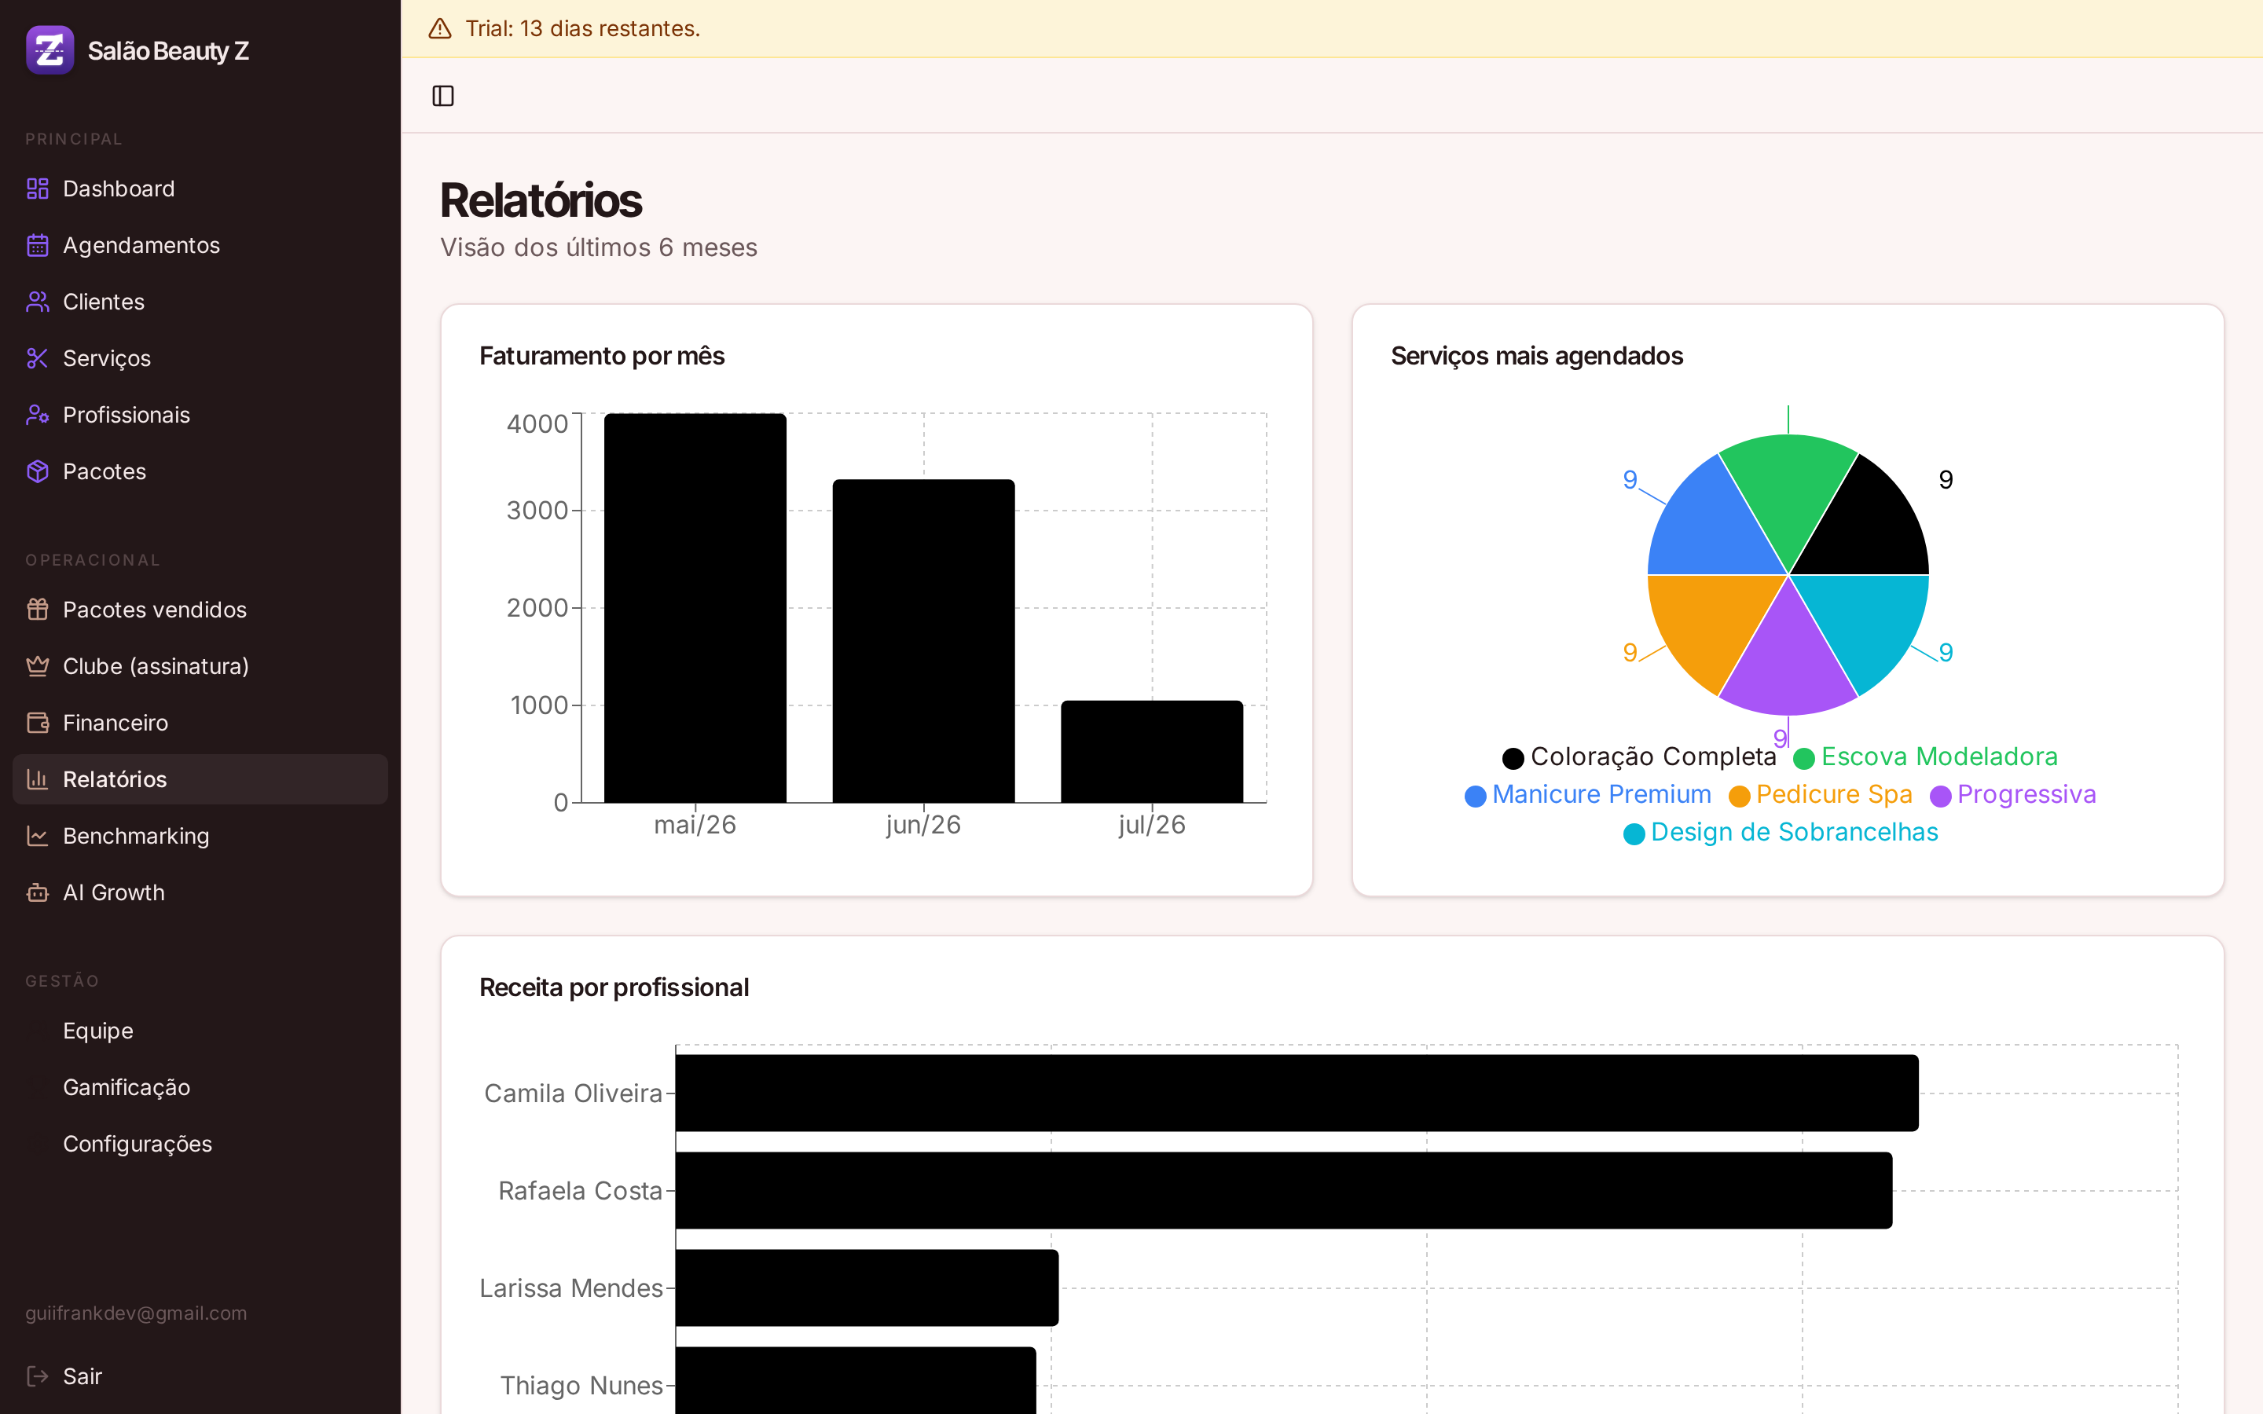Click the AI Growth robot icon
The width and height of the screenshot is (2263, 1414).
38,892
